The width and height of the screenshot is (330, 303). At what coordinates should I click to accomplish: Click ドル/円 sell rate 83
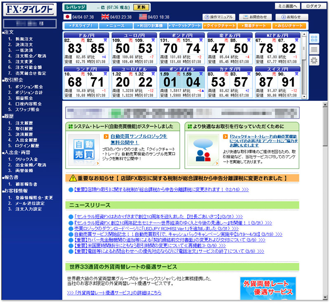click(75, 48)
